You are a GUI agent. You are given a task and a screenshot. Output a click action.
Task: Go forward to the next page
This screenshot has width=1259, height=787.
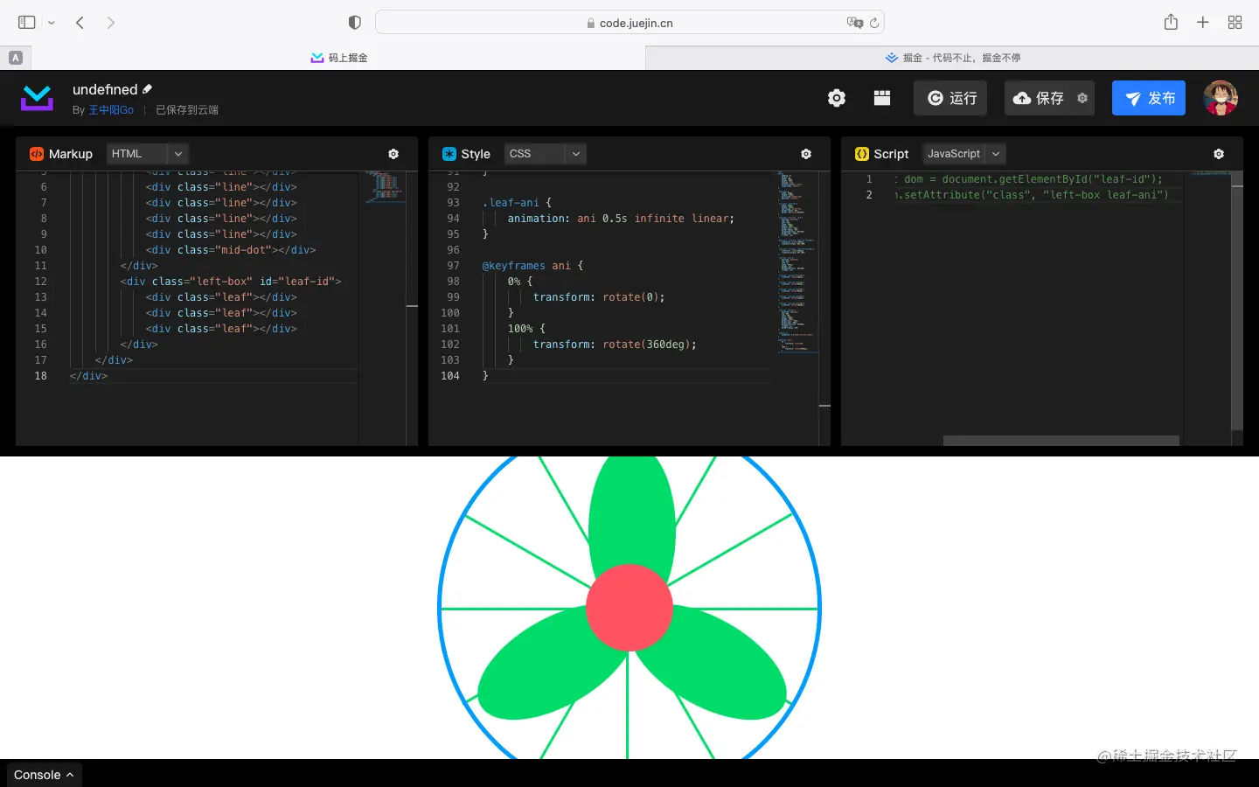click(110, 23)
